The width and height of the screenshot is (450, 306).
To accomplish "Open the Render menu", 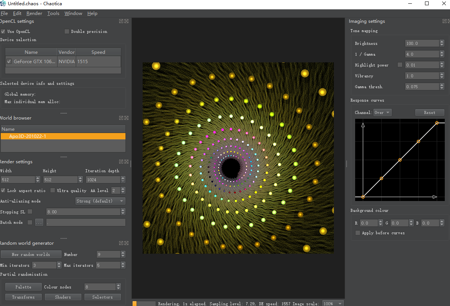I will point(34,13).
